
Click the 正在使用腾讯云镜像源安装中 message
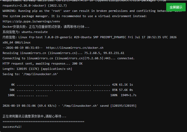tap(34, 116)
